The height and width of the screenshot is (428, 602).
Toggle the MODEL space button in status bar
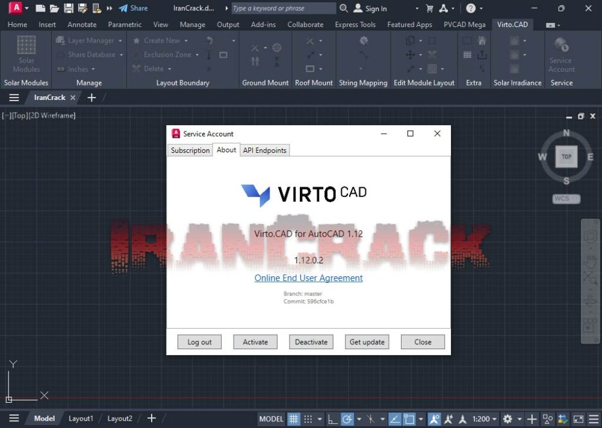[x=271, y=418]
